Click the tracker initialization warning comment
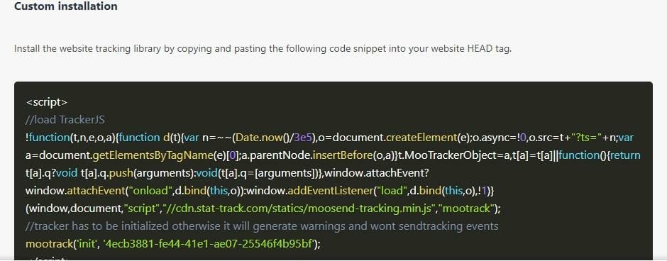 coord(262,226)
